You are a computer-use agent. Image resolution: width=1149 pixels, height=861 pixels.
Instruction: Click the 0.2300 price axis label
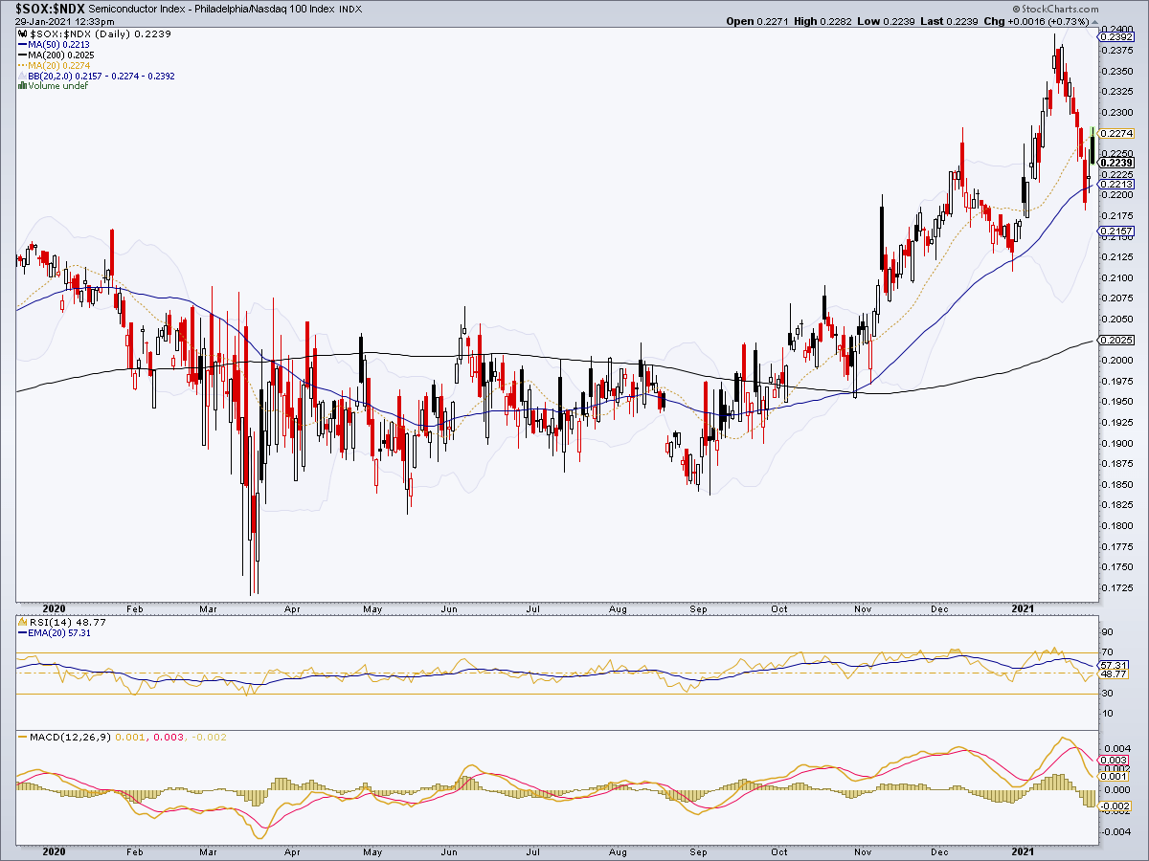tap(1117, 113)
